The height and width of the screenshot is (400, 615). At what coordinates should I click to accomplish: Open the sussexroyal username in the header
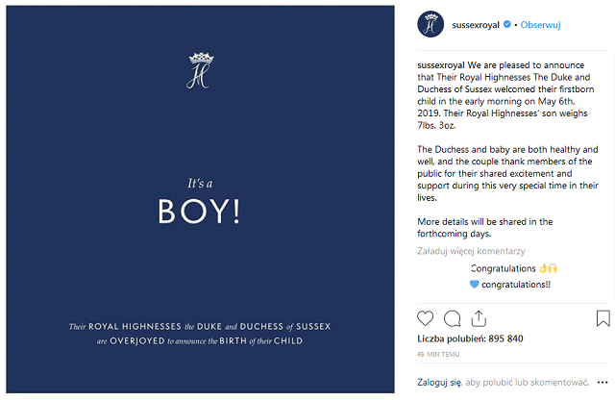pos(475,24)
